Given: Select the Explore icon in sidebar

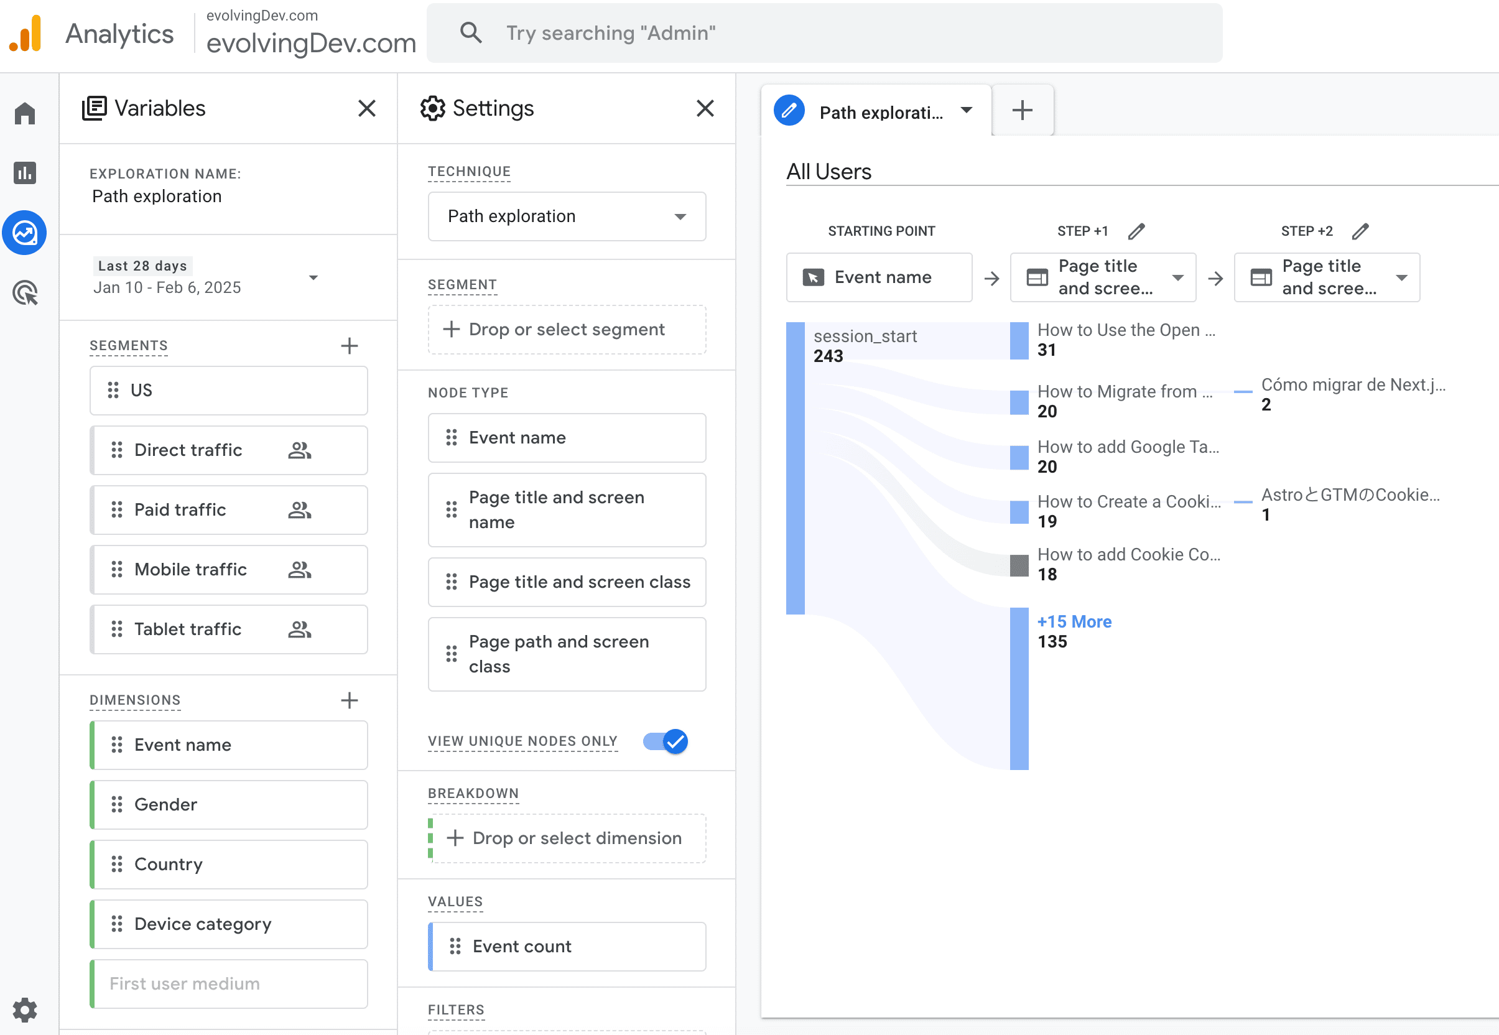Looking at the screenshot, I should (x=25, y=233).
